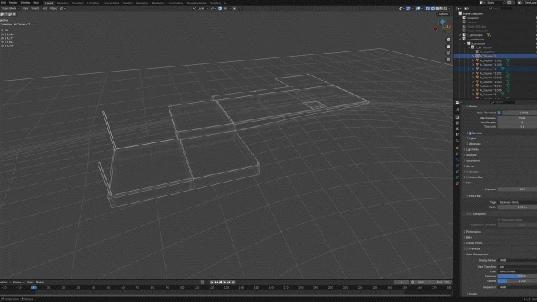Toggle the snapping magnet button

[x=220, y=8]
